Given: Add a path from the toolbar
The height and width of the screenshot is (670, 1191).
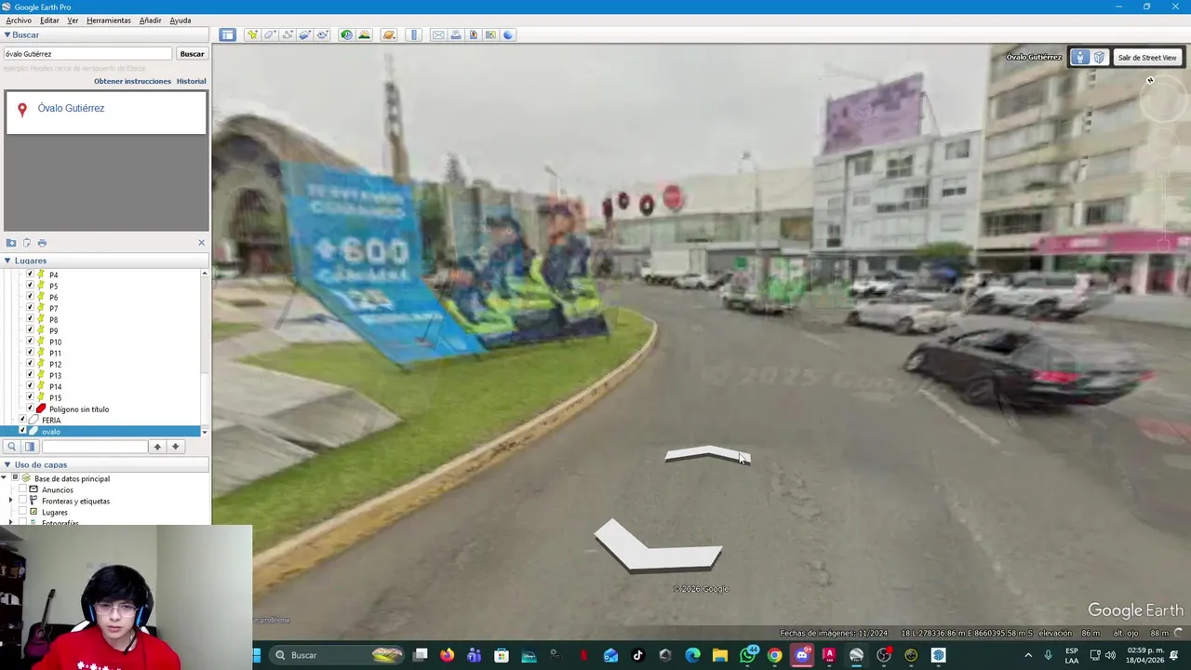Looking at the screenshot, I should click(x=288, y=34).
